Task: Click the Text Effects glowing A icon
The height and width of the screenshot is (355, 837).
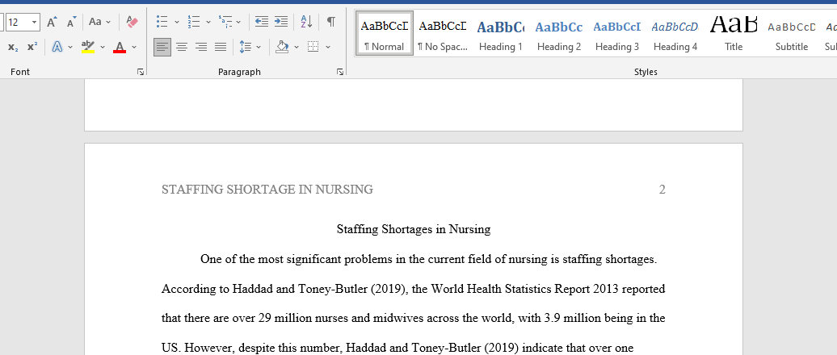Action: pyautogui.click(x=57, y=47)
